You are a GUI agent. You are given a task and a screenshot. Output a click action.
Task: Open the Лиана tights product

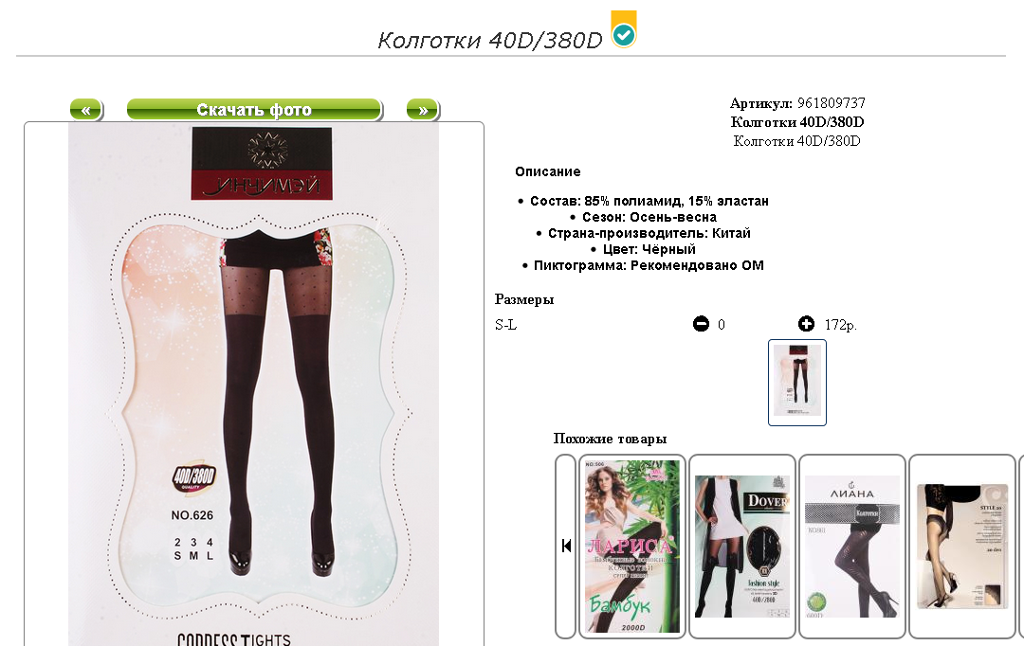point(851,547)
